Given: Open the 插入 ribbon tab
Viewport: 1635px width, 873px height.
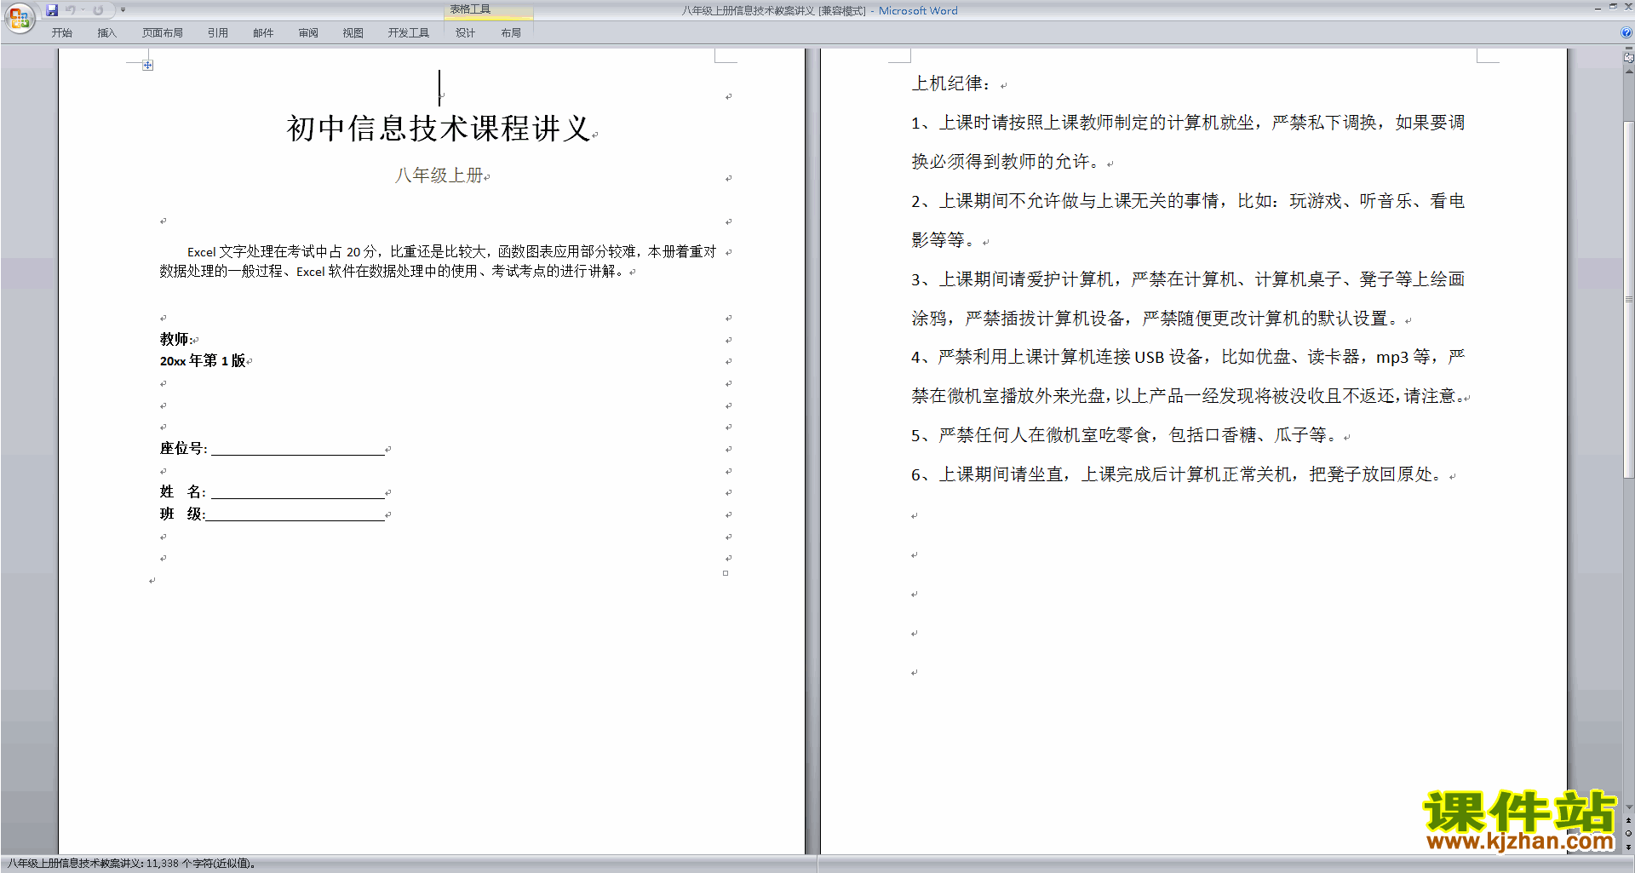Looking at the screenshot, I should pyautogui.click(x=106, y=32).
